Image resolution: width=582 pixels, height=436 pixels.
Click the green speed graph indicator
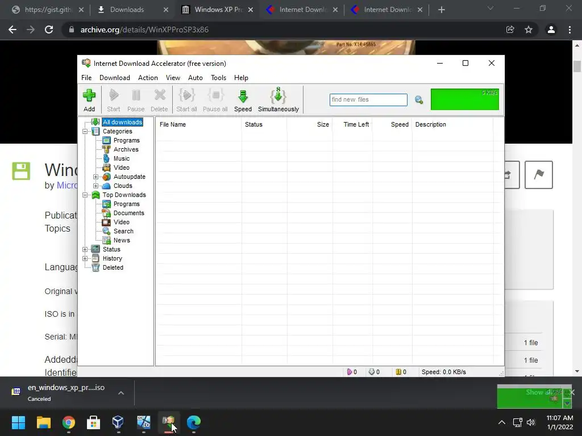click(465, 99)
